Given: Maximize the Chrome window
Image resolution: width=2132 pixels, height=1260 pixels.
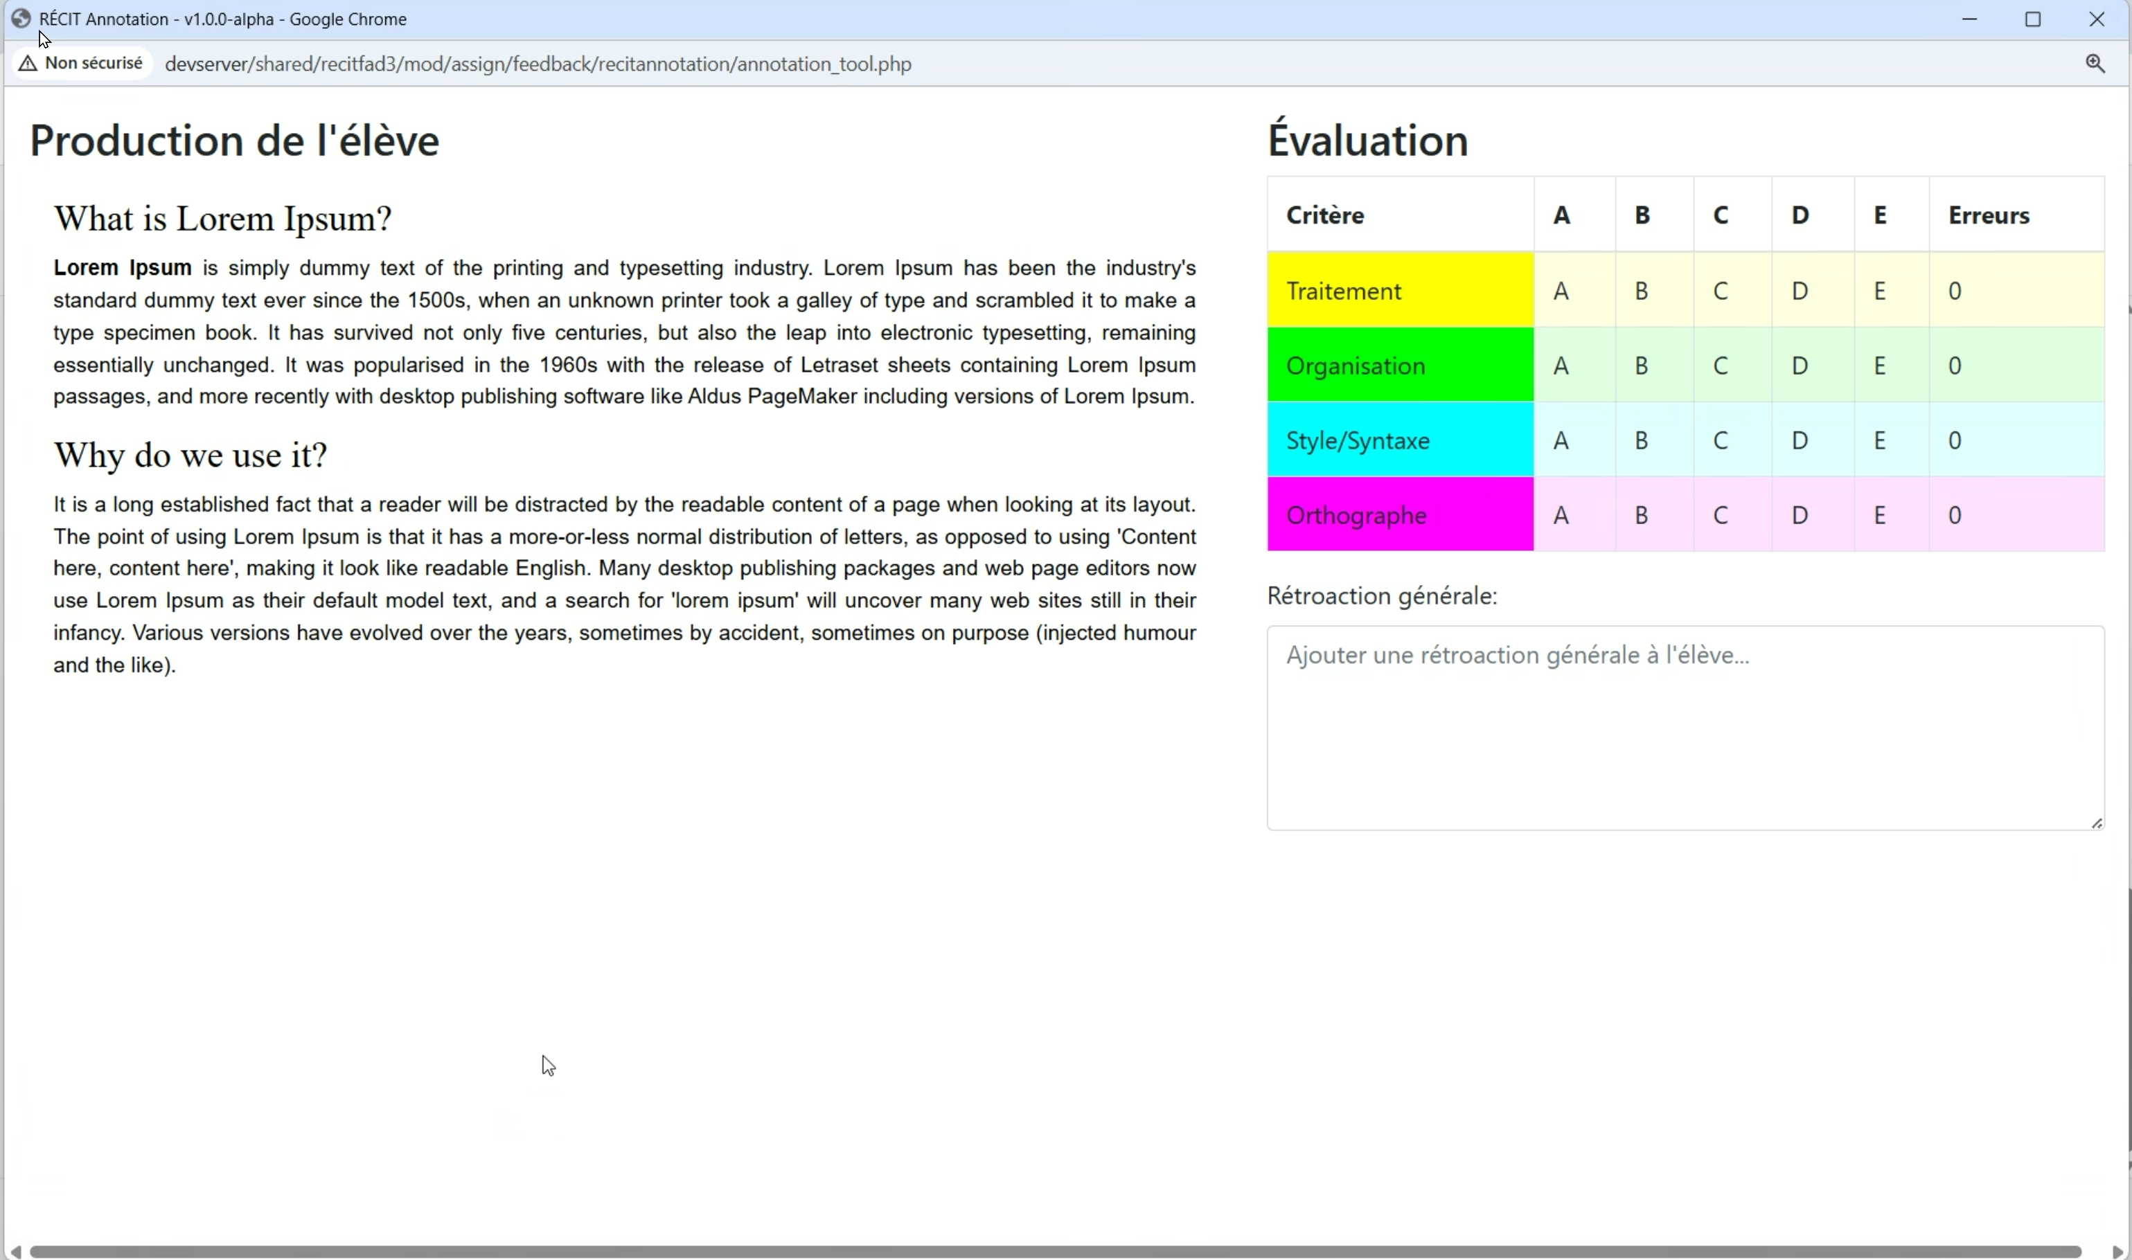Looking at the screenshot, I should (x=2033, y=19).
